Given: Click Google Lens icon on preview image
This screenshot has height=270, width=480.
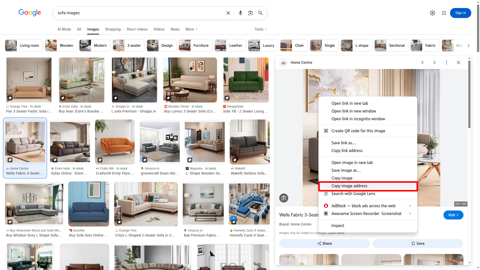Looking at the screenshot, I should (283, 198).
